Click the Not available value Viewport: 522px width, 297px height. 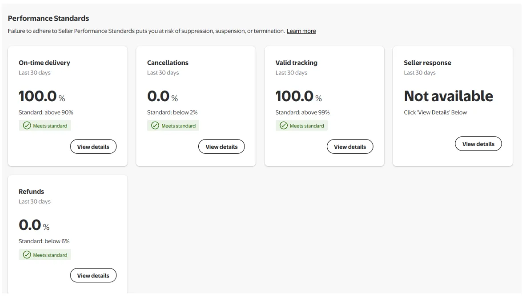[x=449, y=96]
